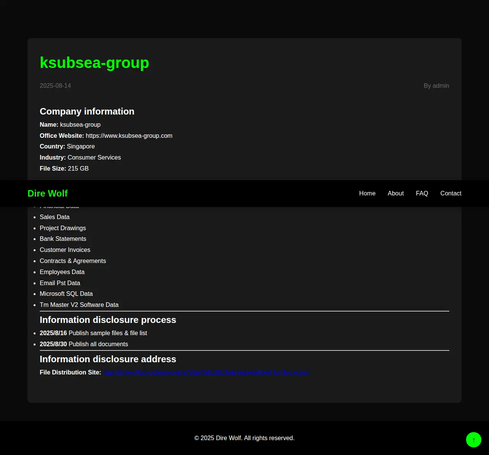This screenshot has width=489, height=455.
Task: Click the Dire Wolf site logo
Action: [x=47, y=194]
